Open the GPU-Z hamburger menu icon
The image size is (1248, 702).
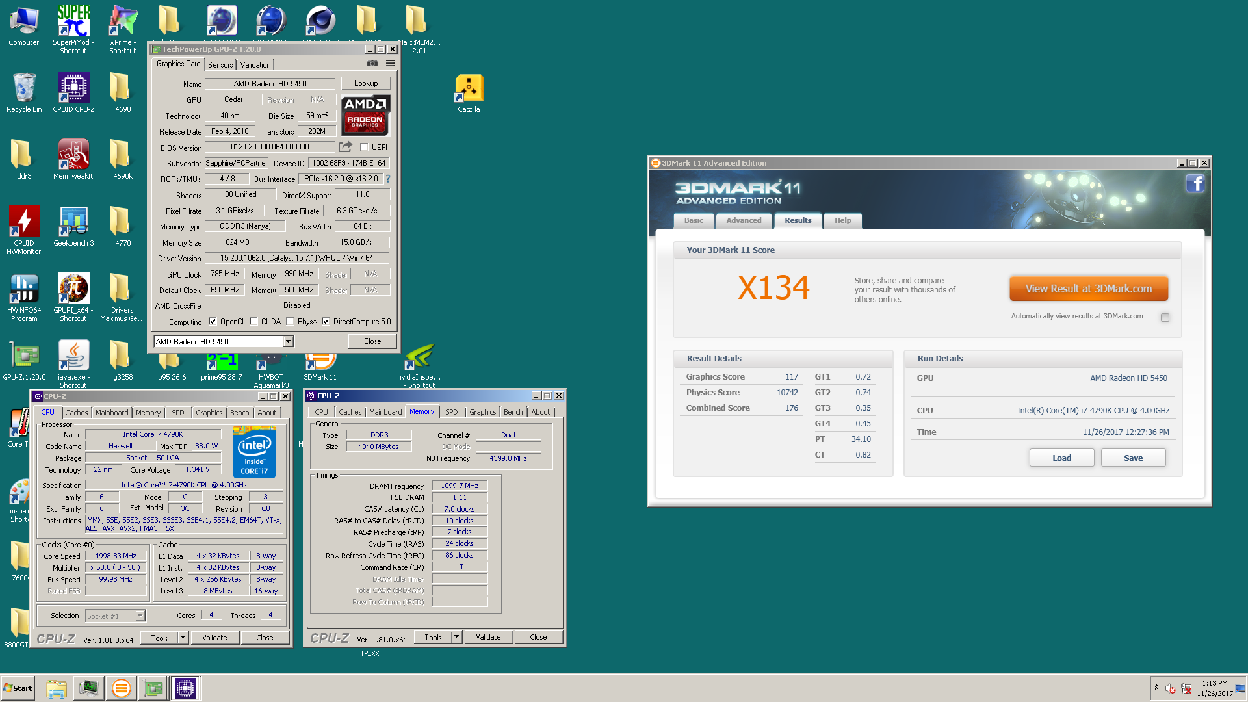click(390, 64)
